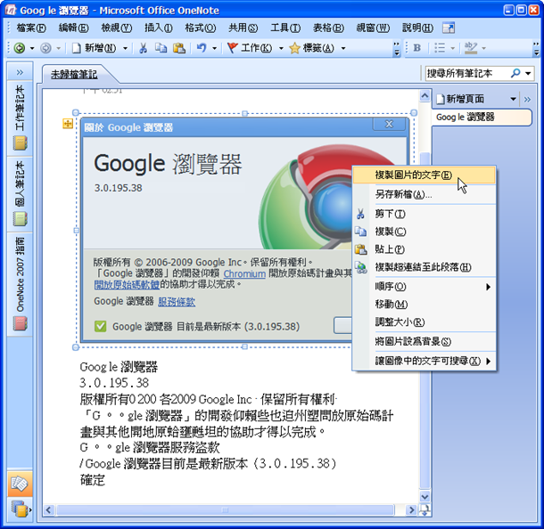Open the 檔案 menu
Screen dimensions: 544x529
[x=31, y=28]
